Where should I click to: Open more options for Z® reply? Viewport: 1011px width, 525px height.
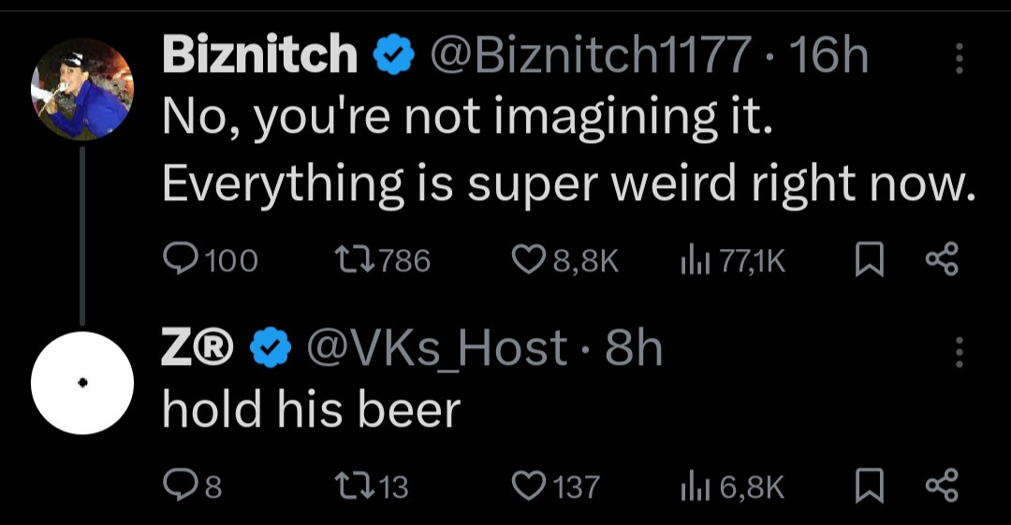tap(958, 352)
